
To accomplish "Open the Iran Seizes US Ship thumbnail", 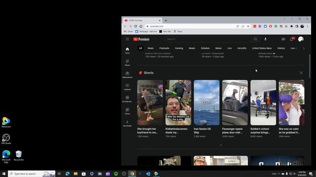I will pos(206,103).
